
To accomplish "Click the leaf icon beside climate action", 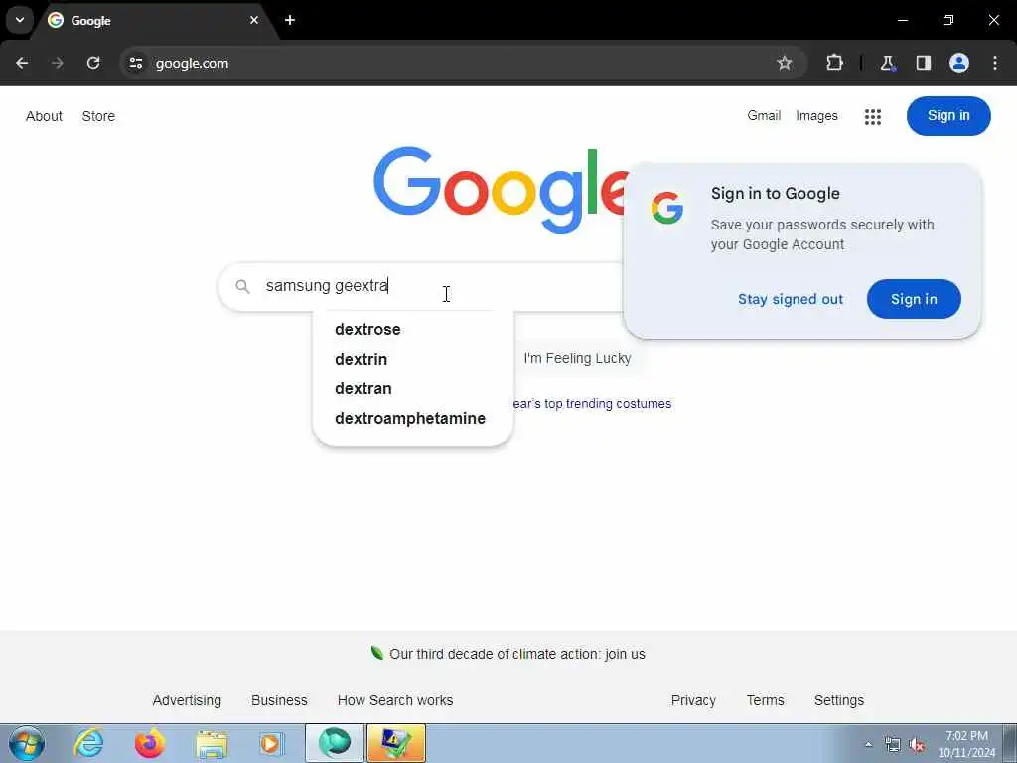I will tap(376, 653).
